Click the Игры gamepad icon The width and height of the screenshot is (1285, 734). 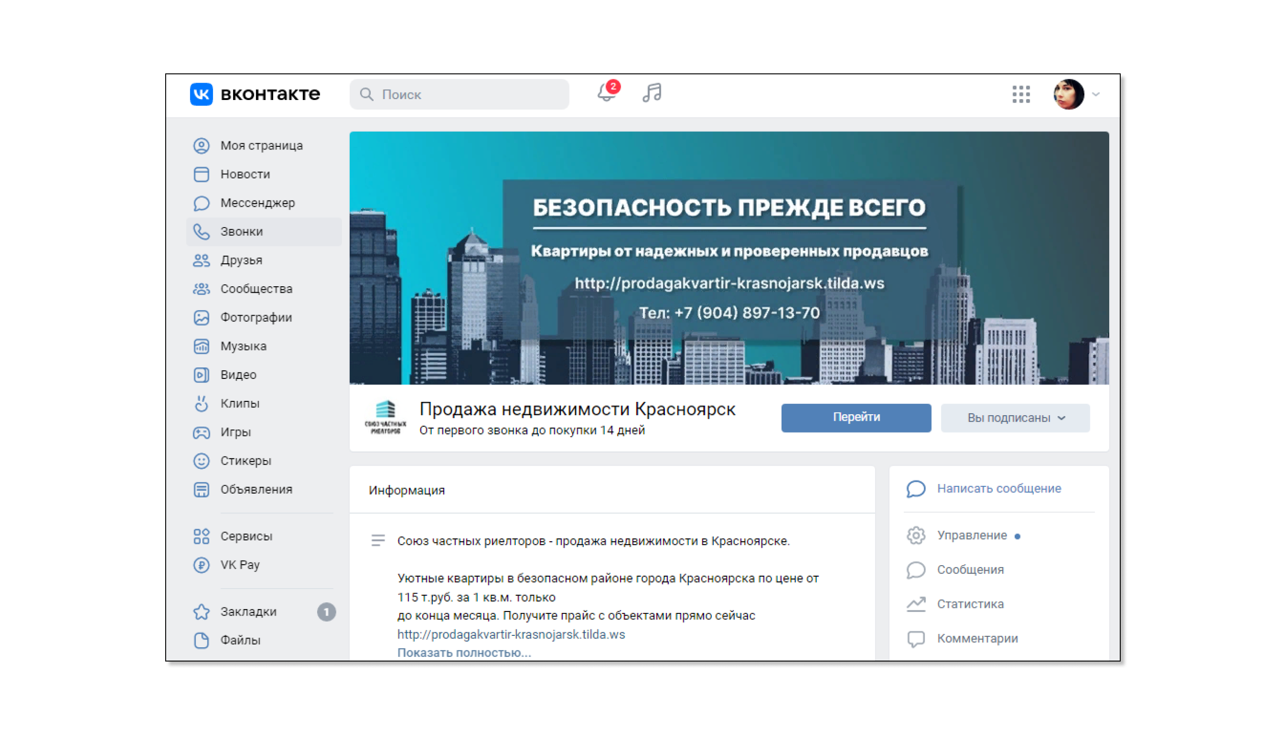(201, 433)
